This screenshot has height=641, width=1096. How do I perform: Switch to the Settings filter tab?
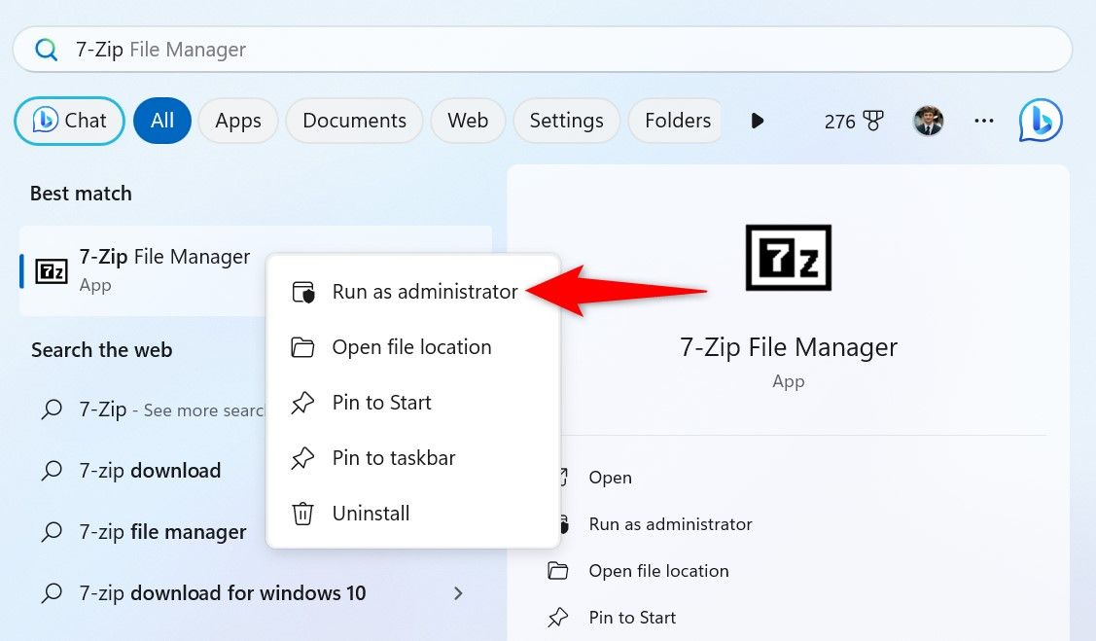[566, 121]
